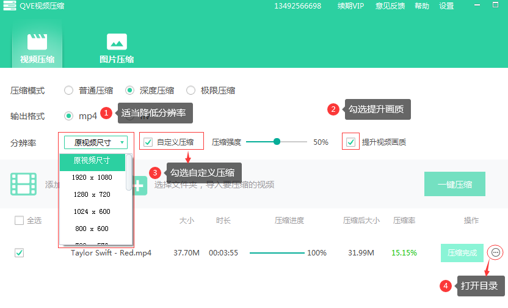The width and height of the screenshot is (508, 308).
Task: Click the 续期VIP link
Action: tap(351, 6)
